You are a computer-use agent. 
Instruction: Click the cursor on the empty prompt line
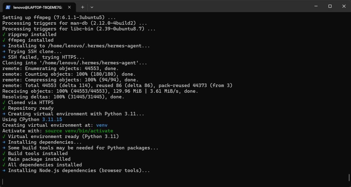(x=3, y=181)
